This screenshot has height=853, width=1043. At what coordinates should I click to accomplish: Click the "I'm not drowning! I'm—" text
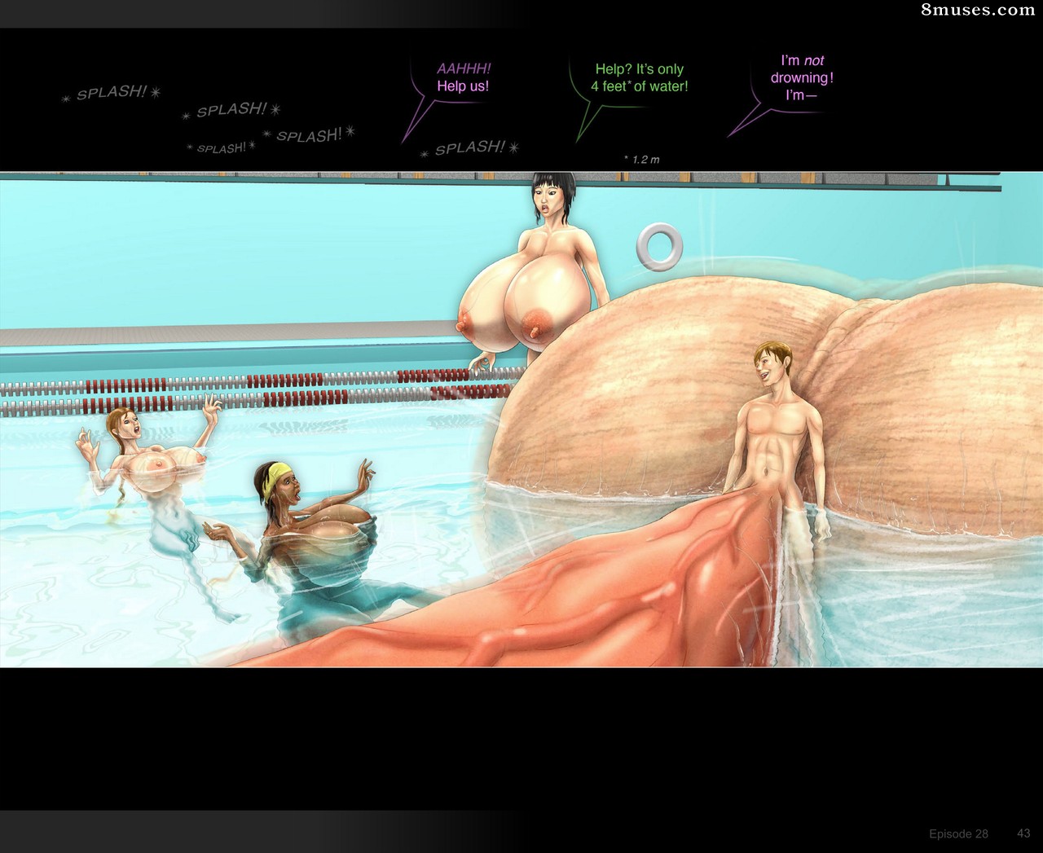tap(802, 77)
